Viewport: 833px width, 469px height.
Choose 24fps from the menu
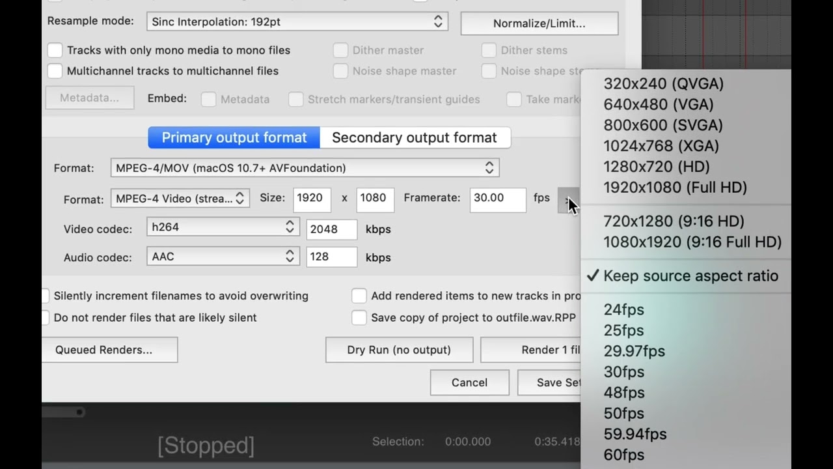click(686, 310)
